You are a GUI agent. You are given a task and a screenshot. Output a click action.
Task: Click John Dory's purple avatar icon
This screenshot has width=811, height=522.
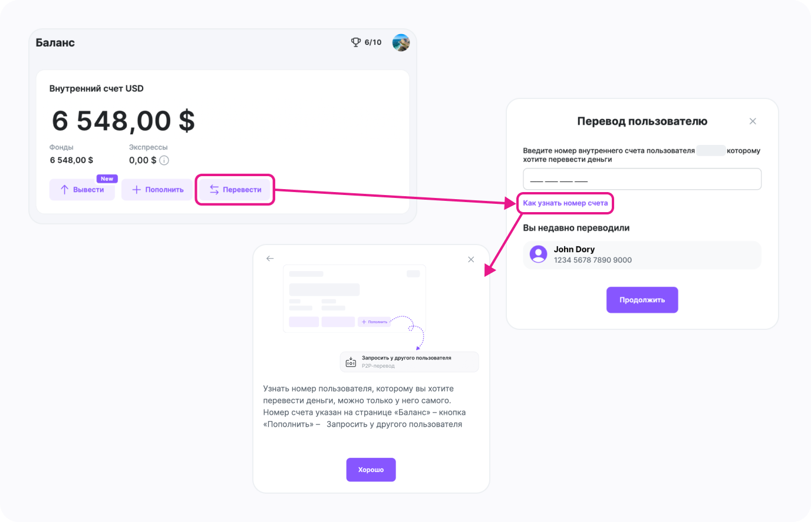coord(538,255)
